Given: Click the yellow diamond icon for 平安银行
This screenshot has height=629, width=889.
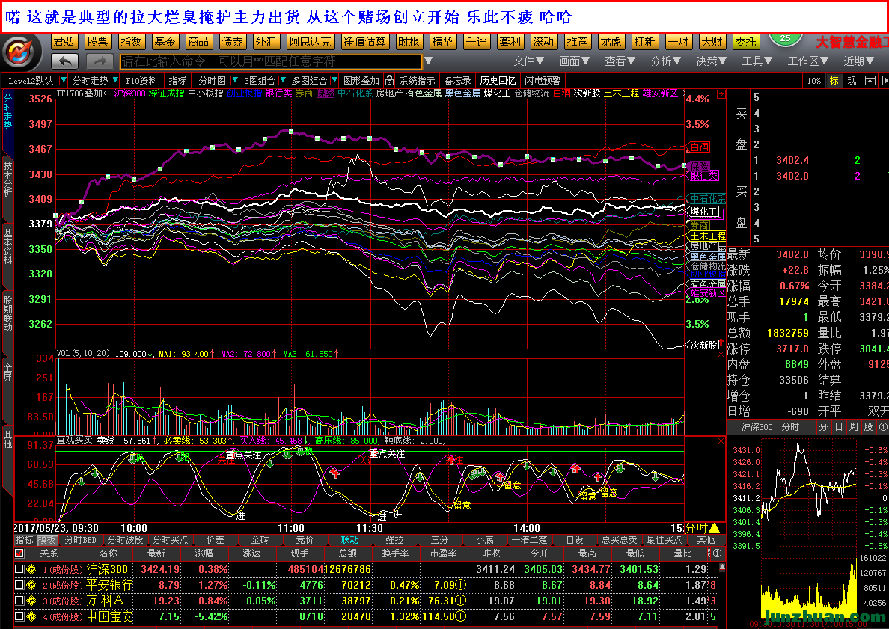Looking at the screenshot, I should 31,585.
